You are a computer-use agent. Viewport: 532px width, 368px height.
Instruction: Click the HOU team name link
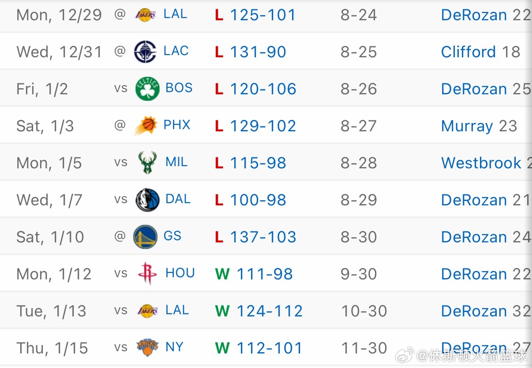[x=180, y=273]
